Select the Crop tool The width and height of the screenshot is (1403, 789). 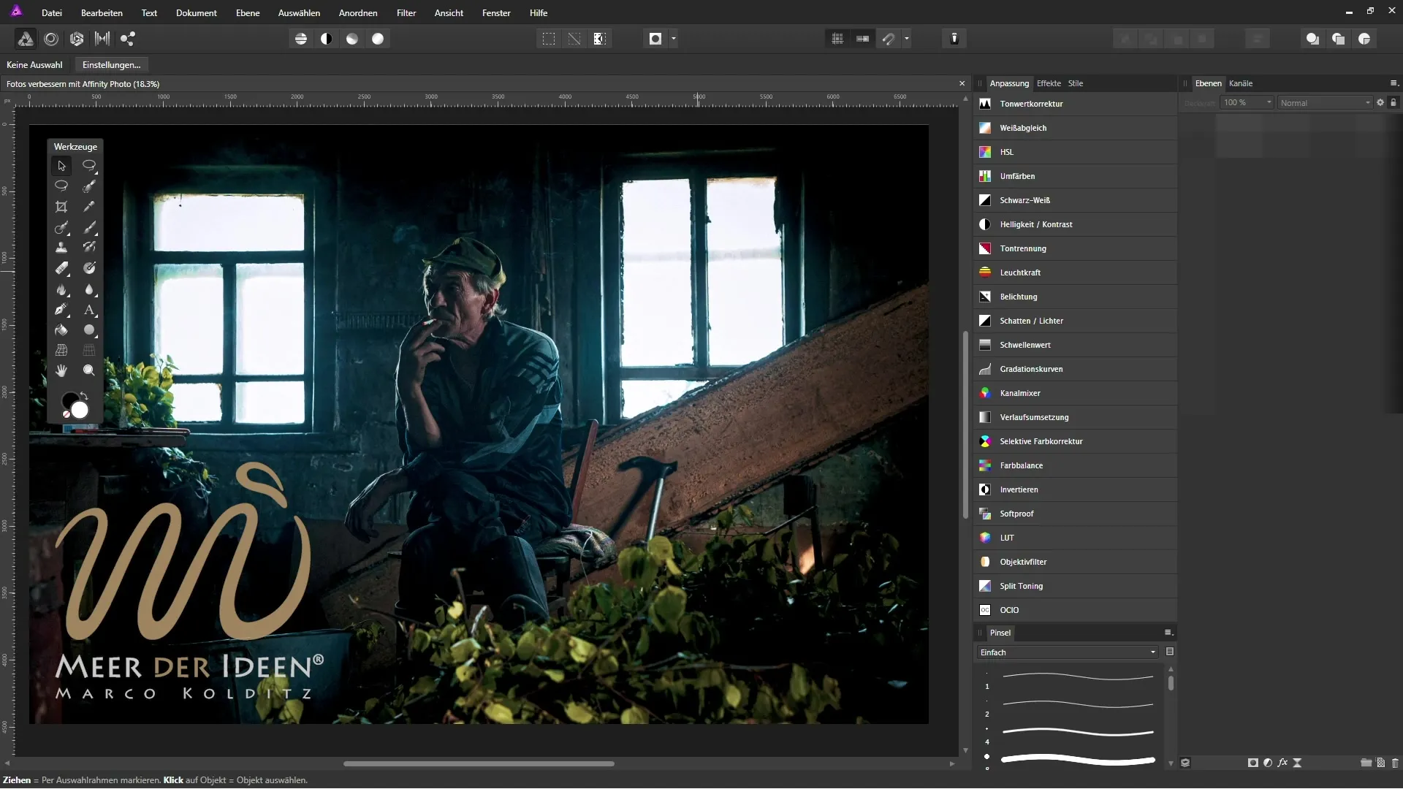[x=61, y=207]
